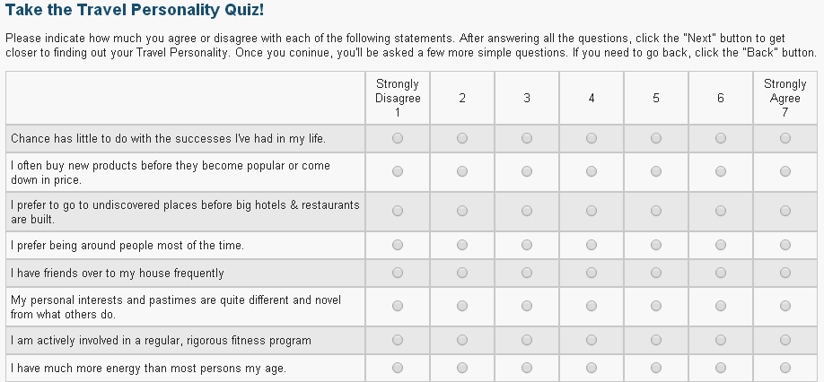This screenshot has height=382, width=824.
Task: Select rating 3 for 'rigorous fitness program' statement
Action: tap(527, 340)
